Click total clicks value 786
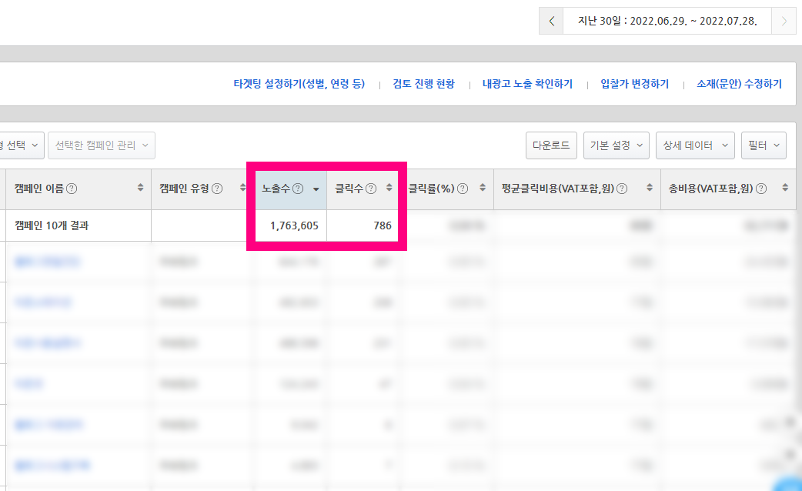This screenshot has width=802, height=491. pyautogui.click(x=382, y=225)
